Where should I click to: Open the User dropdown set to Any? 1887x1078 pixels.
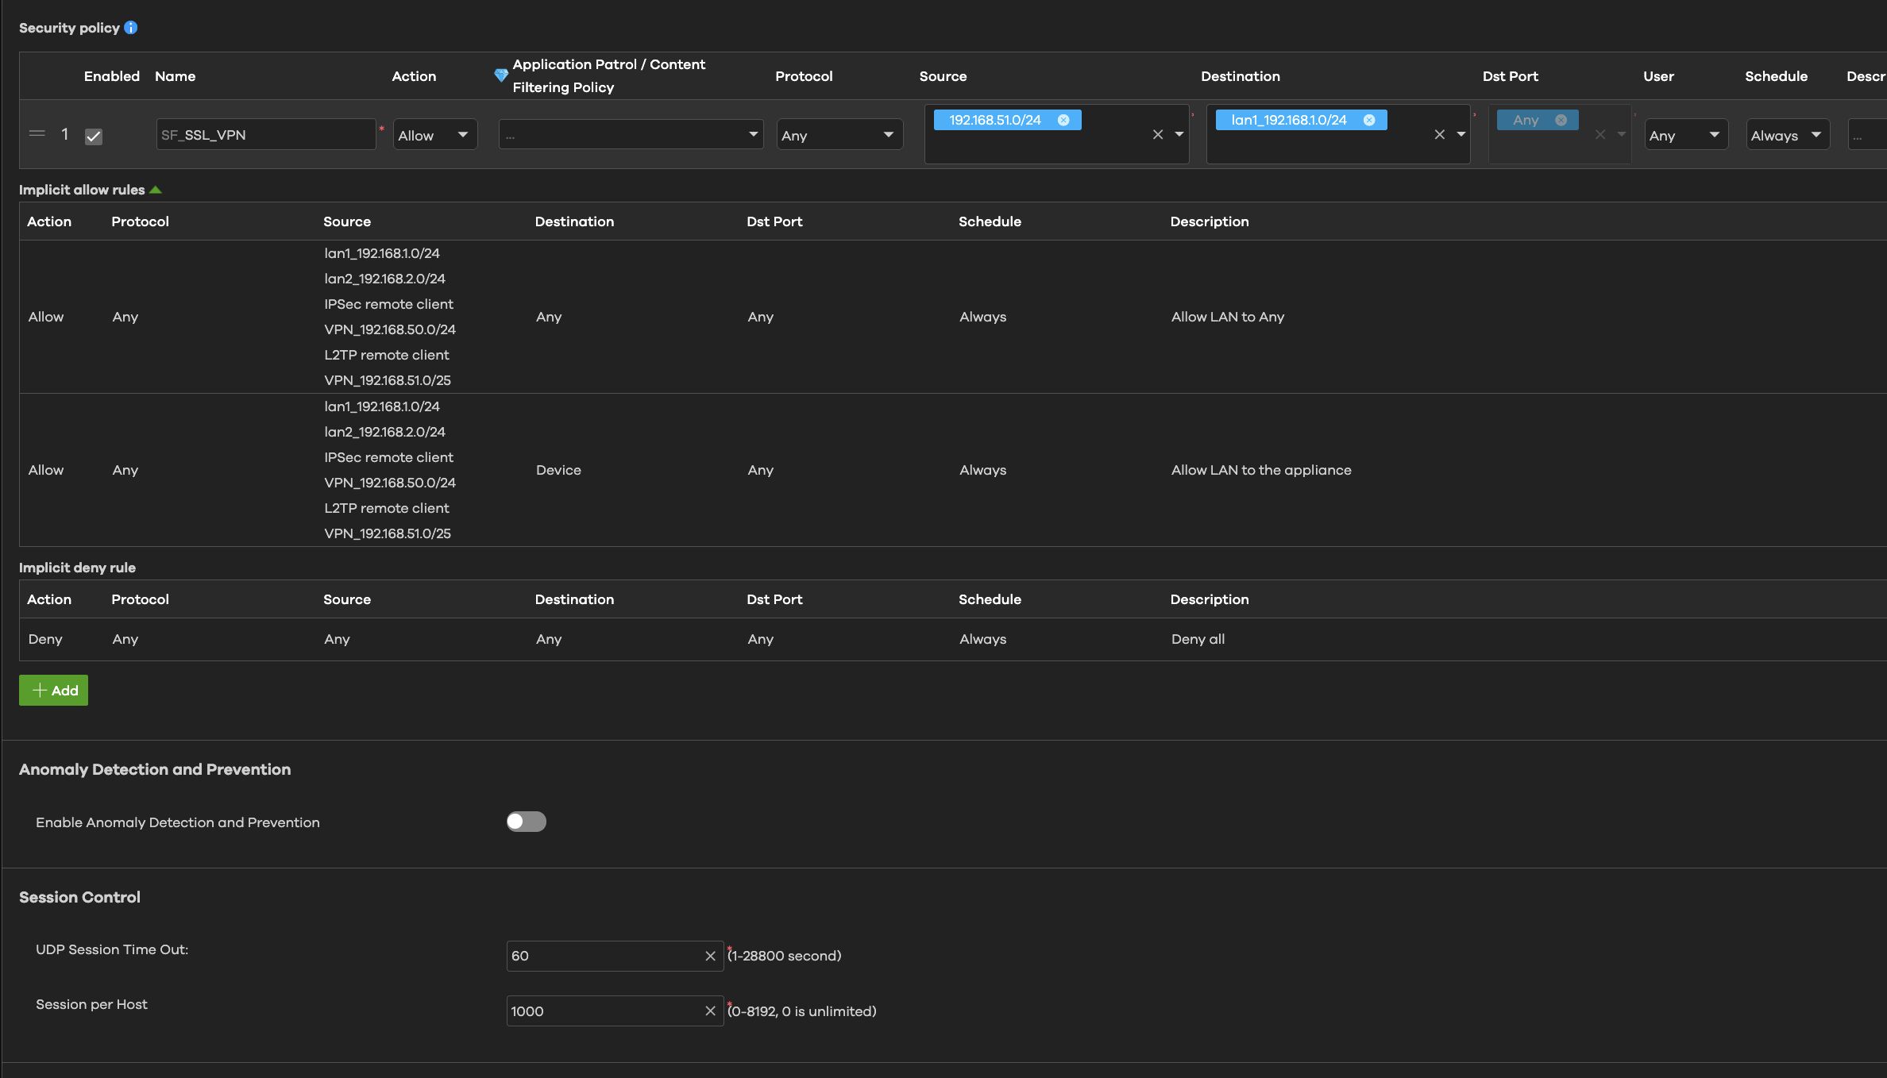coord(1685,135)
